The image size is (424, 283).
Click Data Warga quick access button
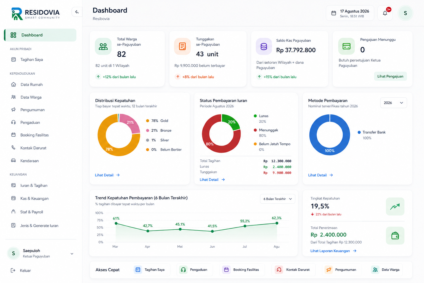(x=386, y=270)
